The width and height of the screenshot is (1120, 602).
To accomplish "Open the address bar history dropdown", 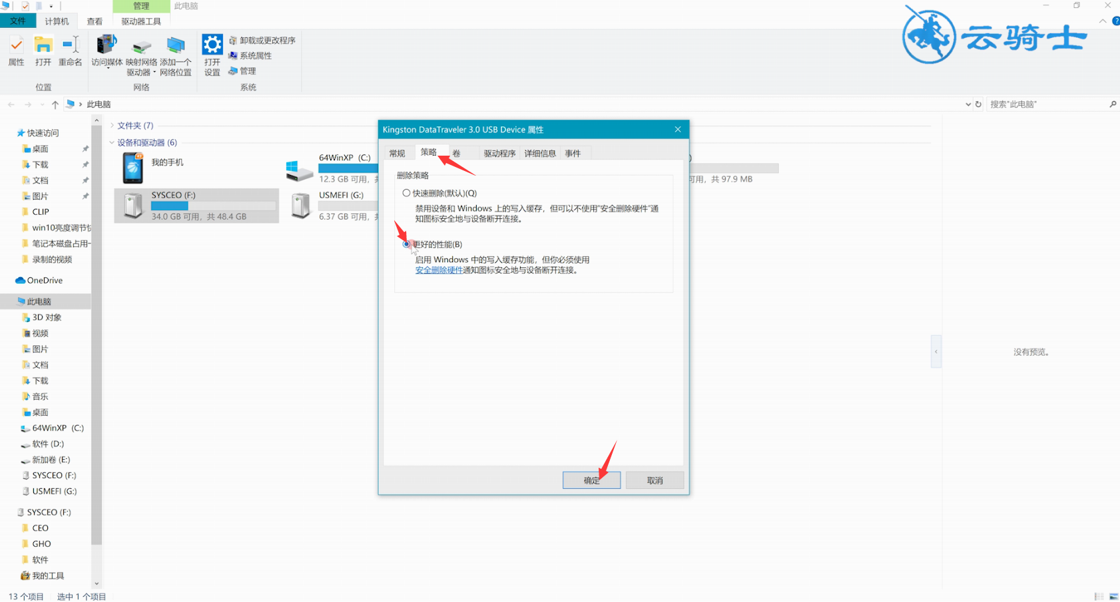I will click(968, 104).
